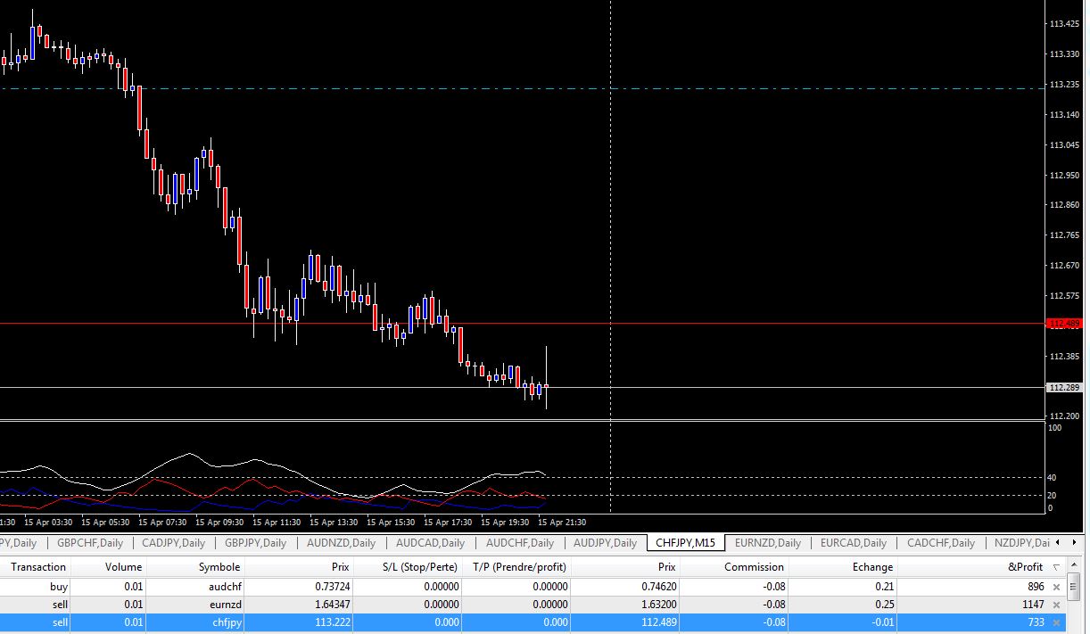Screen dimensions: 1090x634
Task: Switch to the CADJPY,Daily chart tab
Action: click(x=174, y=543)
